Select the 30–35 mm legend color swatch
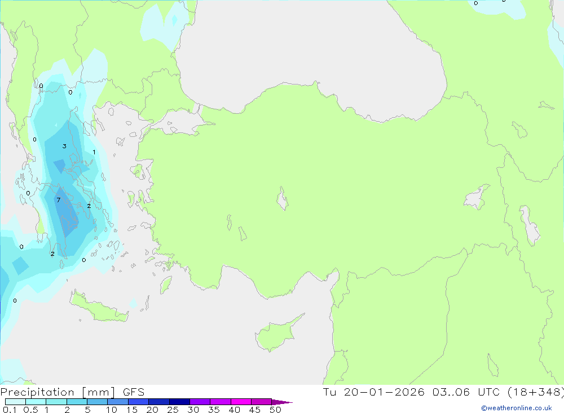The height and width of the screenshot is (413, 564). pyautogui.click(x=200, y=402)
